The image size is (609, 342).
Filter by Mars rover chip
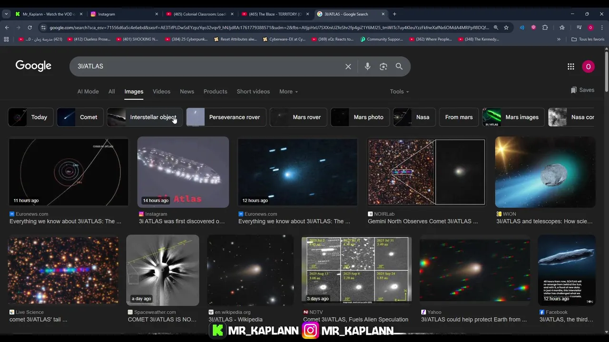[x=298, y=117]
